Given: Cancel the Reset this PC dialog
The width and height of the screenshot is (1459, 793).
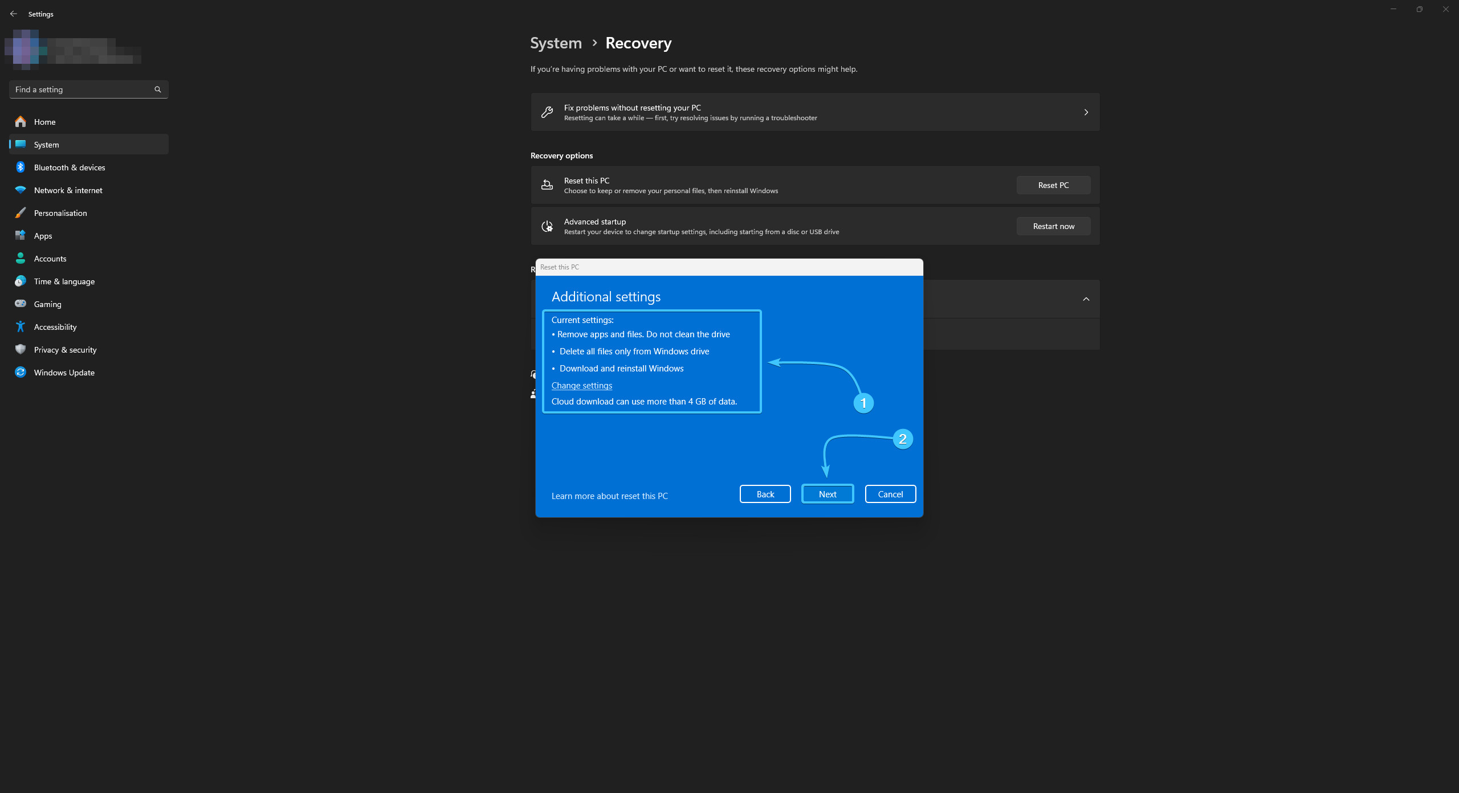Looking at the screenshot, I should tap(890, 494).
